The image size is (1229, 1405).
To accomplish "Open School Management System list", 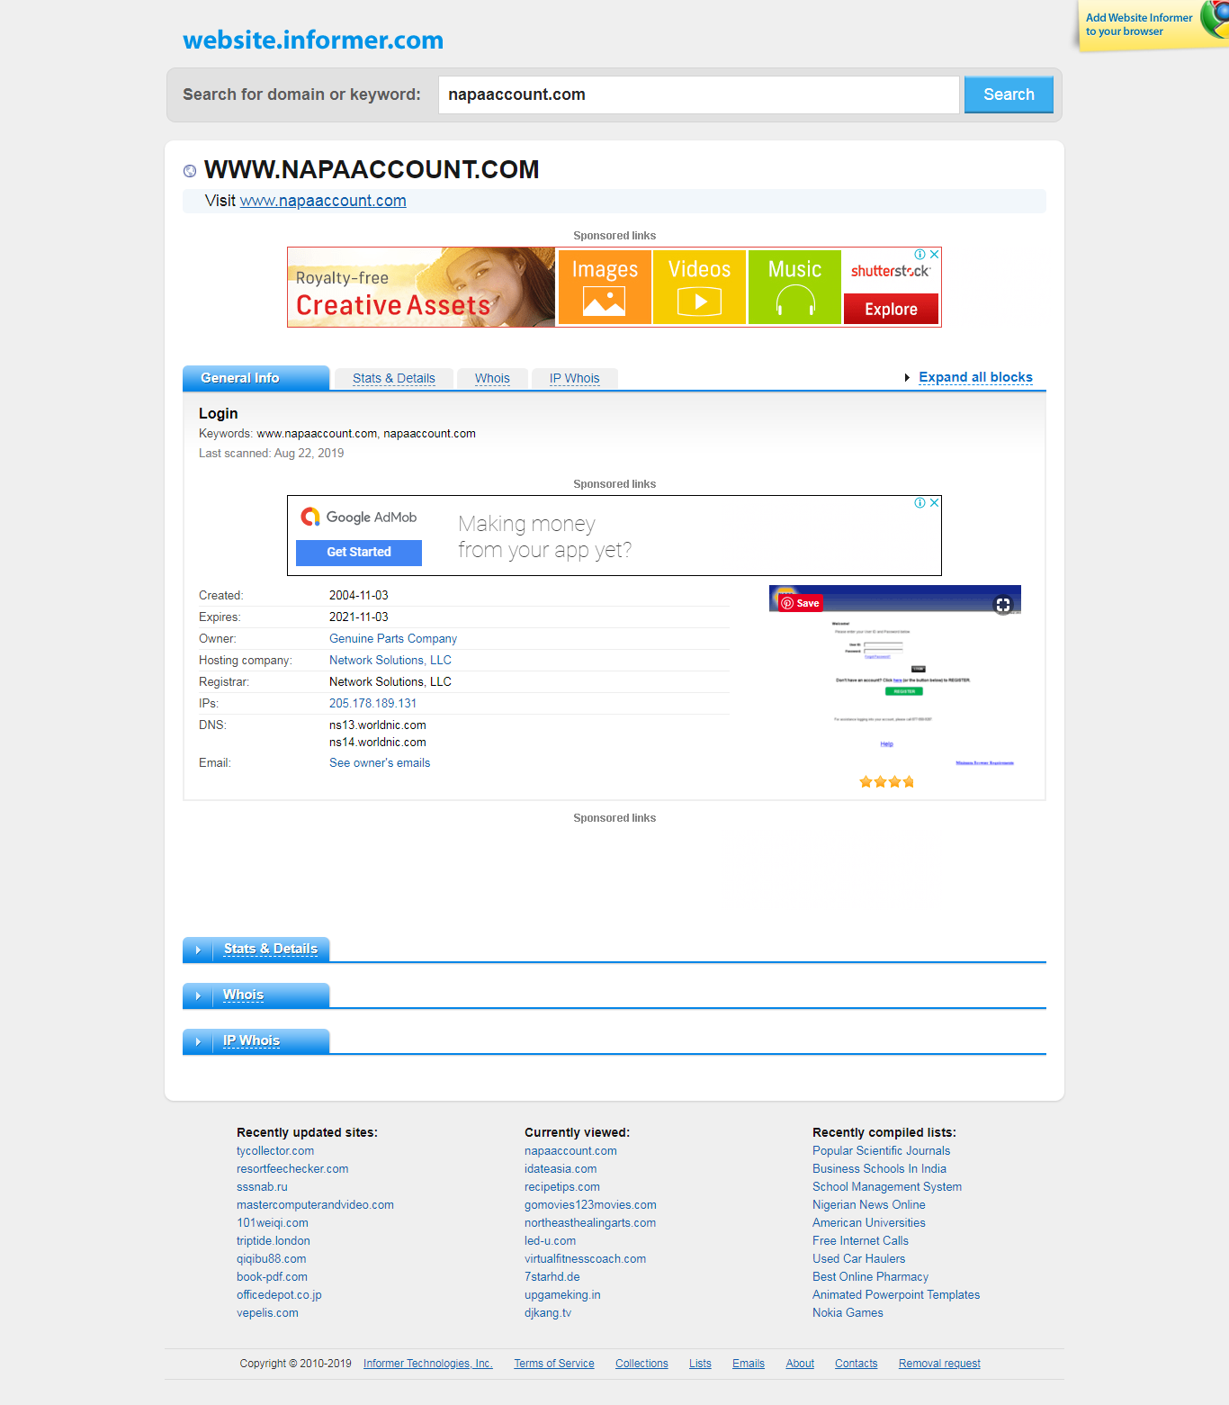I will coord(887,1187).
